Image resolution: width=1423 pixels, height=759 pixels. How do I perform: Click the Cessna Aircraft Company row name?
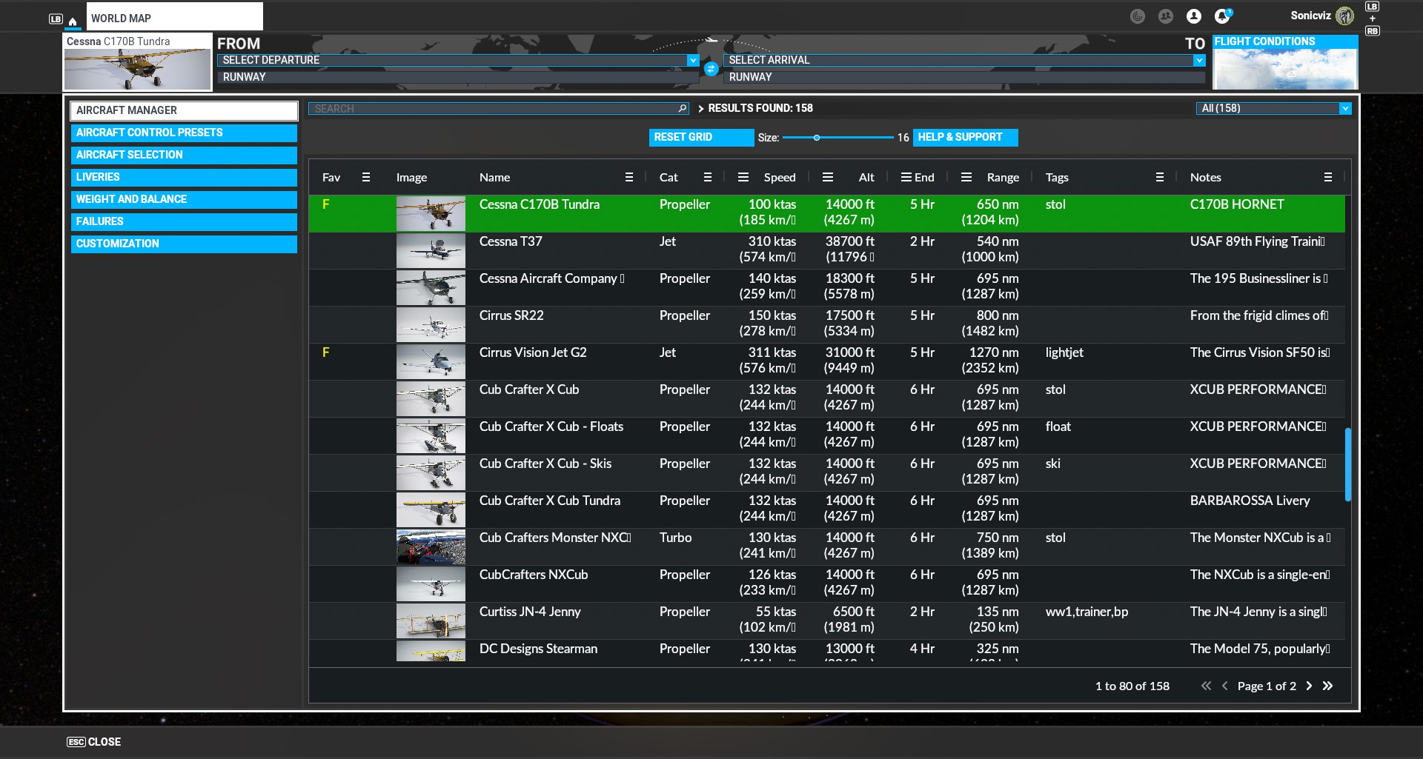pyautogui.click(x=551, y=278)
